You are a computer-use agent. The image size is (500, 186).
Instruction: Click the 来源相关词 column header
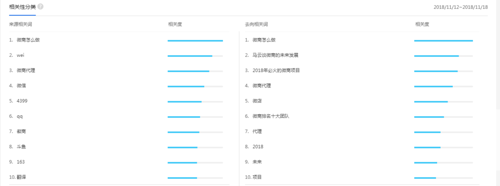click(x=20, y=24)
